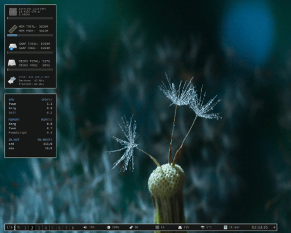Click the processor name text beside the chip icon
291x233 pixels.
(x=32, y=12)
